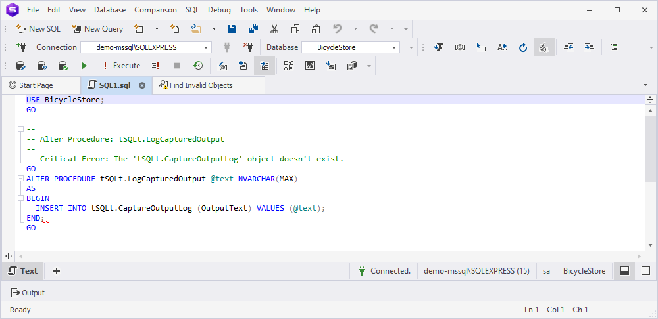Close the SQL1.sql tab
Image resolution: width=658 pixels, height=319 pixels.
point(142,85)
